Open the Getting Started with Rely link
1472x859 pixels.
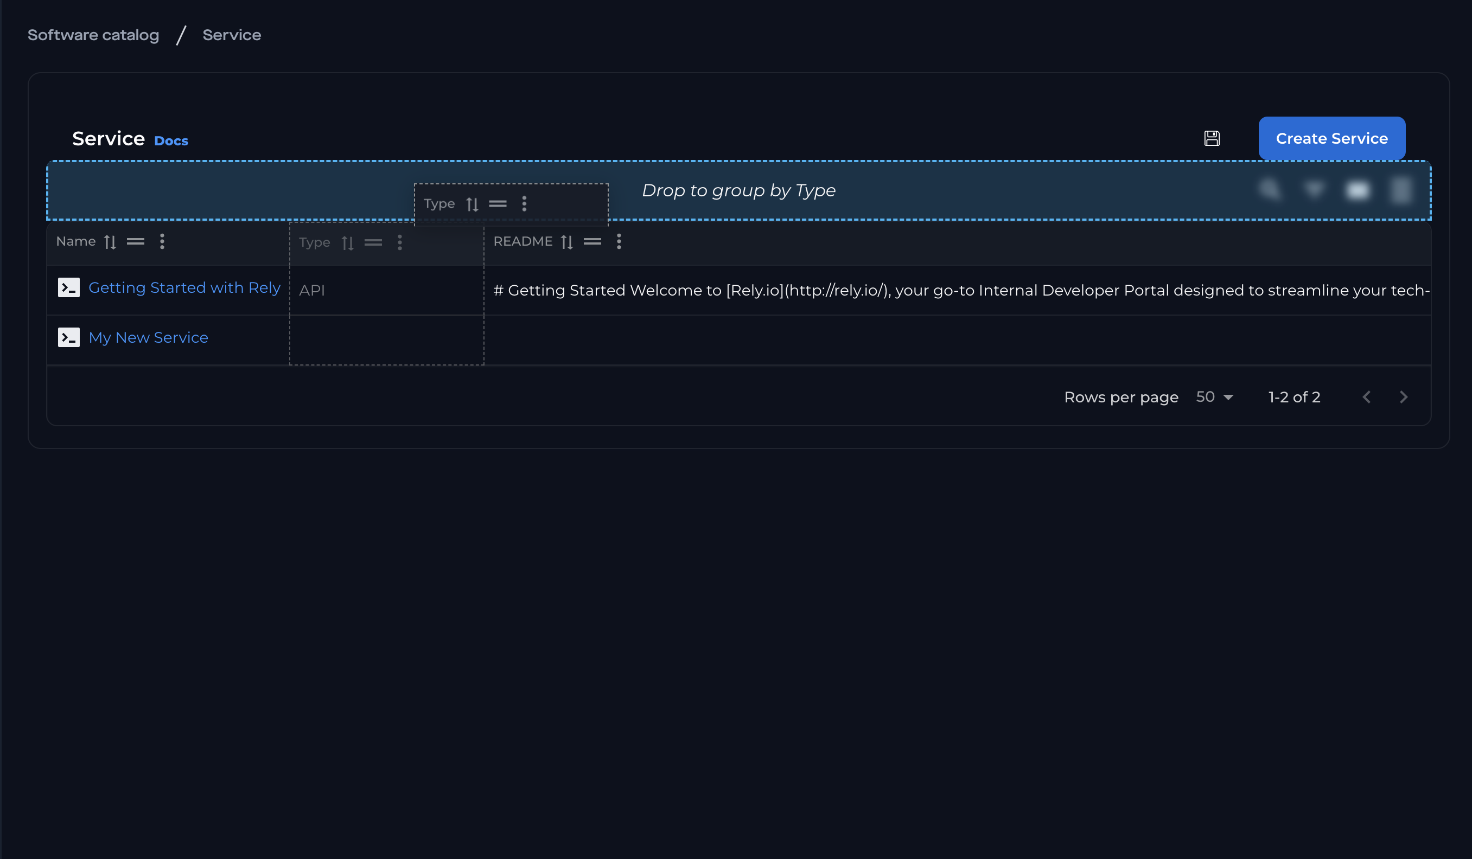click(x=184, y=288)
